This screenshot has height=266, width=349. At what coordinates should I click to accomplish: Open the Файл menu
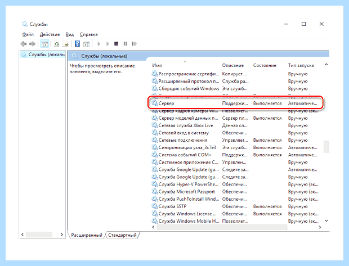[x=28, y=34]
